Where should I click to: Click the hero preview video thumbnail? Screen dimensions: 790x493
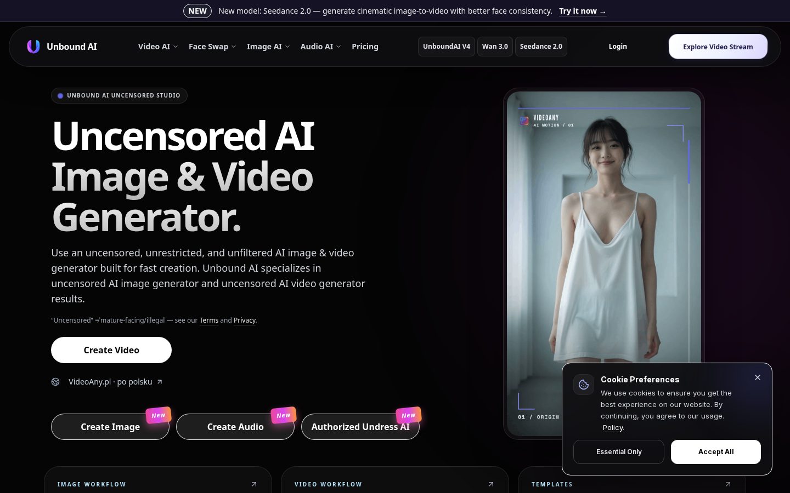point(604,263)
